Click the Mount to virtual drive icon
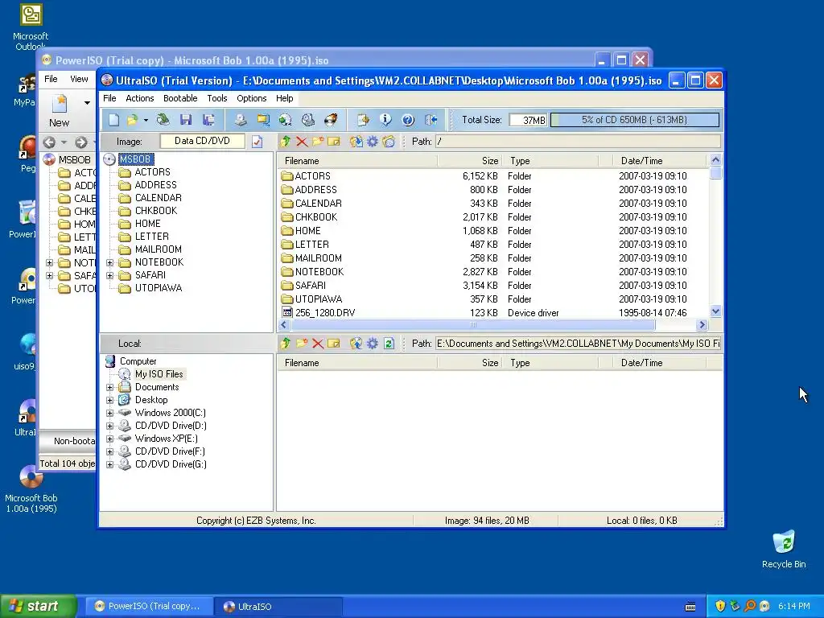 pos(308,120)
